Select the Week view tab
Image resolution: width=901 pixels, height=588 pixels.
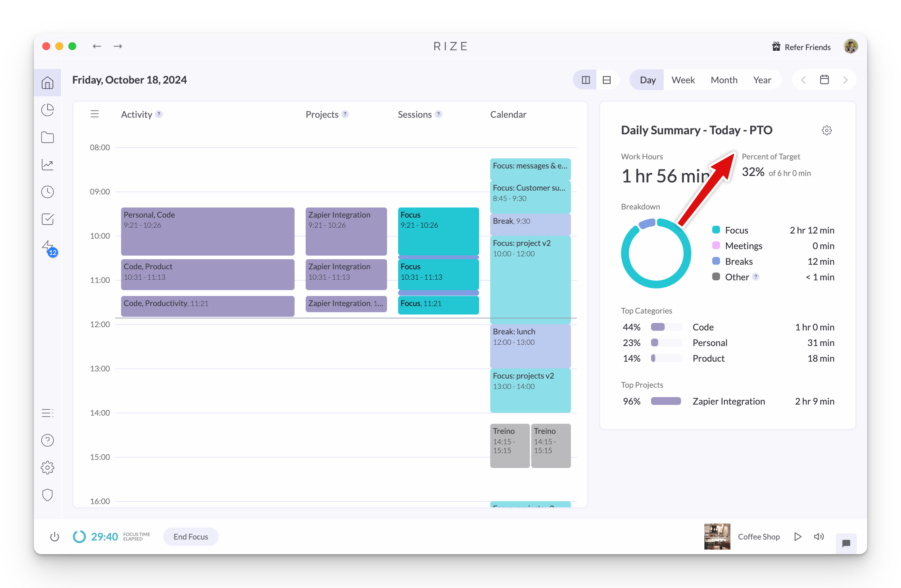pyautogui.click(x=683, y=80)
